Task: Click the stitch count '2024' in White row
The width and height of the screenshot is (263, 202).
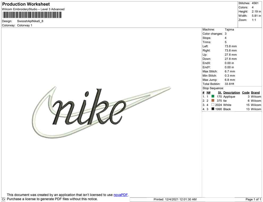Action: point(218,105)
